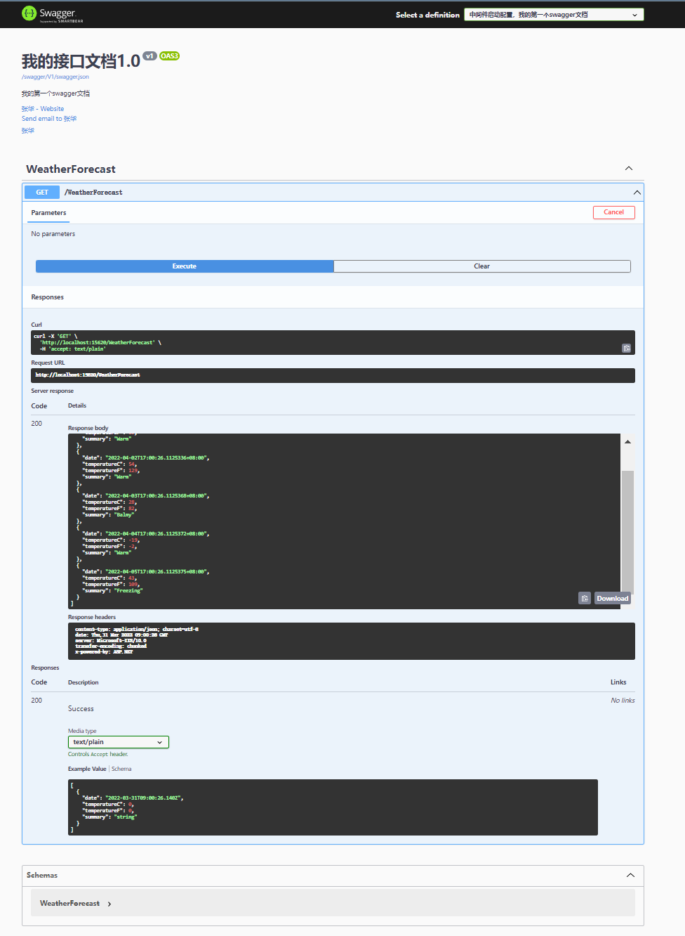
Task: Copy the curl command to clipboard
Action: 627,348
